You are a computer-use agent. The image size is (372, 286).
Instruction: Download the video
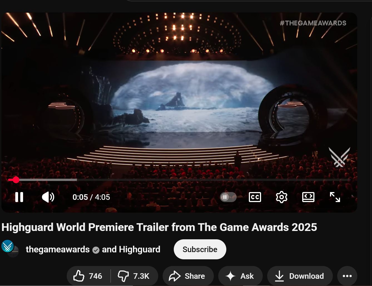click(x=300, y=276)
